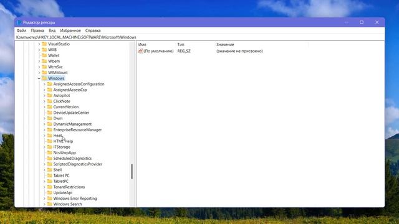Select the AssignedAccessConfiguration key label
The height and width of the screenshot is (224, 399).
[79, 84]
